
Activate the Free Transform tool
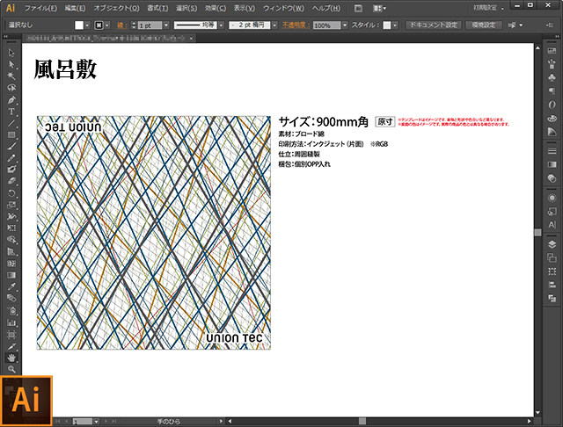click(11, 228)
